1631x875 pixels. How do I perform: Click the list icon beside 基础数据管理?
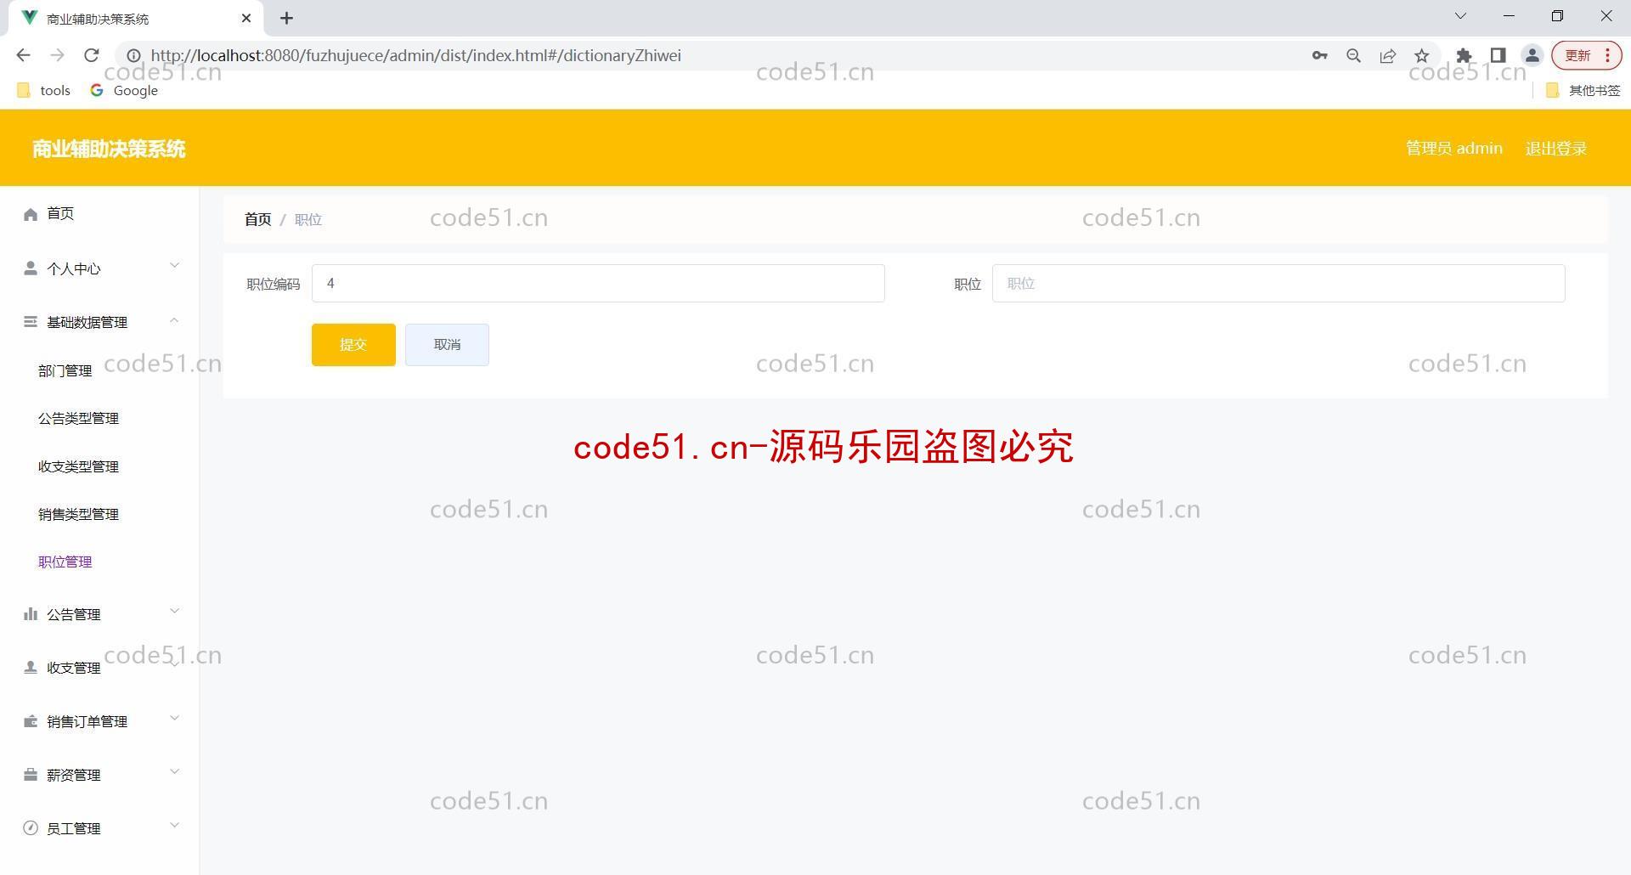click(x=31, y=322)
